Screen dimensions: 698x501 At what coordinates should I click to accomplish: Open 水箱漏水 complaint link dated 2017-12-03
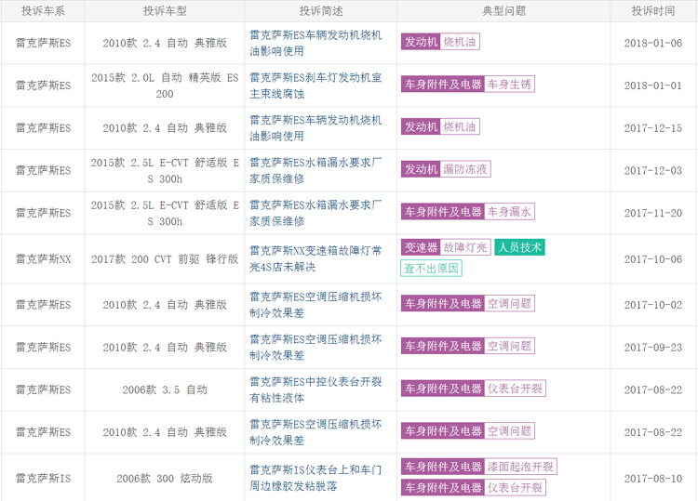tap(315, 171)
